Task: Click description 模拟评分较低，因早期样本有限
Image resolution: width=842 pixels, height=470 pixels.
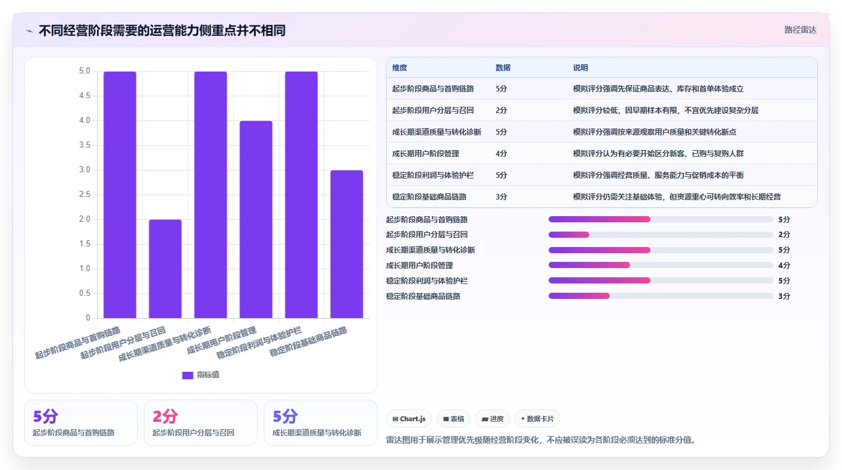Action: pyautogui.click(x=666, y=111)
